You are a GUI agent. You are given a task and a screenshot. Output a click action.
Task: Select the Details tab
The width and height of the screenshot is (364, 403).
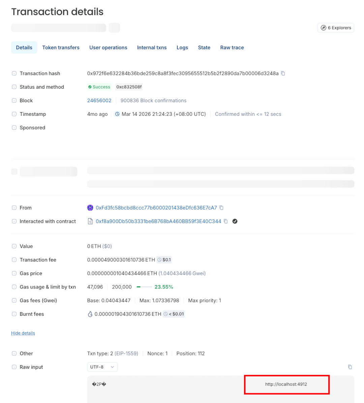[24, 48]
